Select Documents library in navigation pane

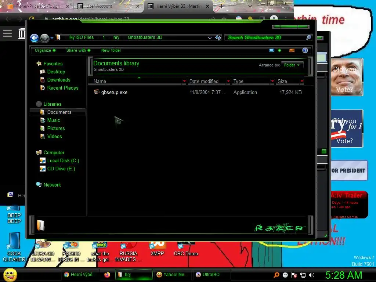click(58, 112)
